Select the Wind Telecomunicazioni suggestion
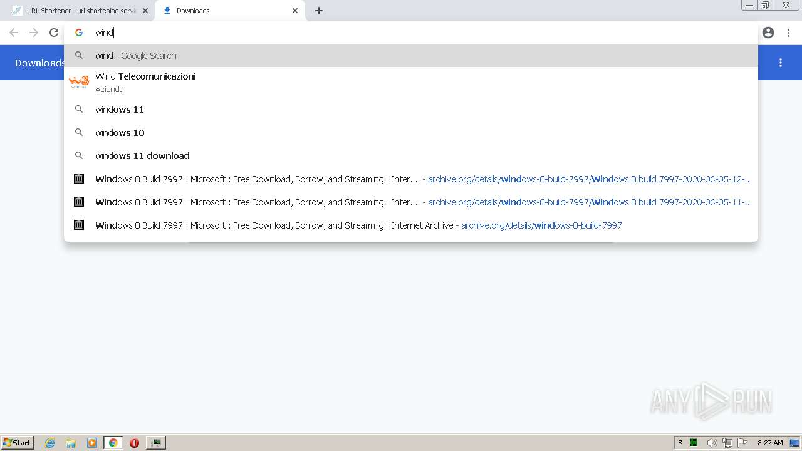 pos(410,82)
